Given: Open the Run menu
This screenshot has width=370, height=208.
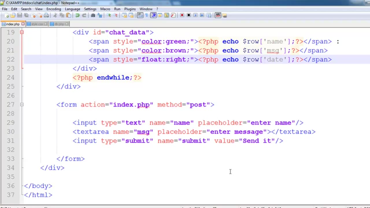Looking at the screenshot, I should [117, 9].
